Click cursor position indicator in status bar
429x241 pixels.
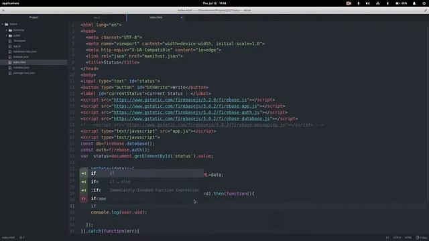coord(22,238)
